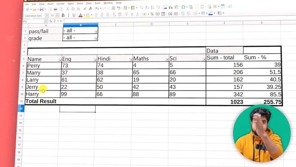Toggle Underline formatting
This screenshot has width=296, height=167.
(x=74, y=15)
